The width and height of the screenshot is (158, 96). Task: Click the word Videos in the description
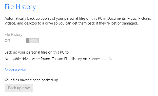[10, 23]
